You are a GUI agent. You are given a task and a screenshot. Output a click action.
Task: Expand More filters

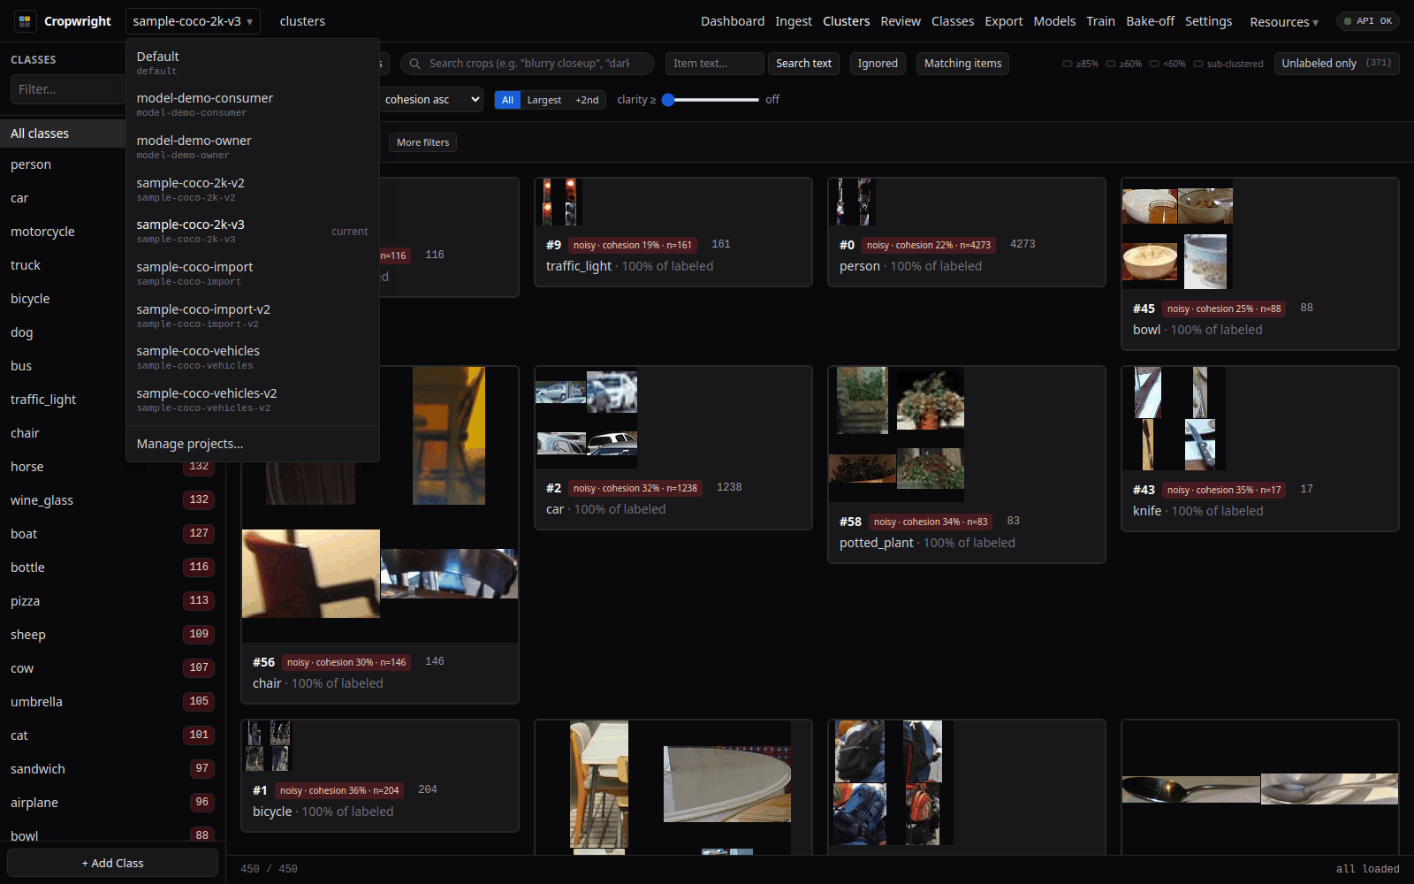pos(422,142)
